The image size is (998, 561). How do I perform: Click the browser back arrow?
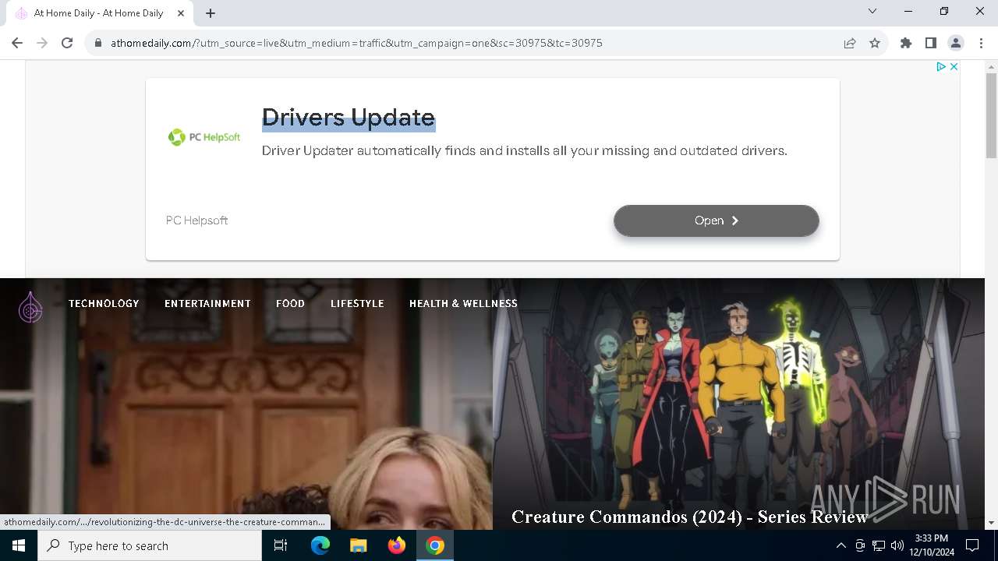[x=17, y=43]
